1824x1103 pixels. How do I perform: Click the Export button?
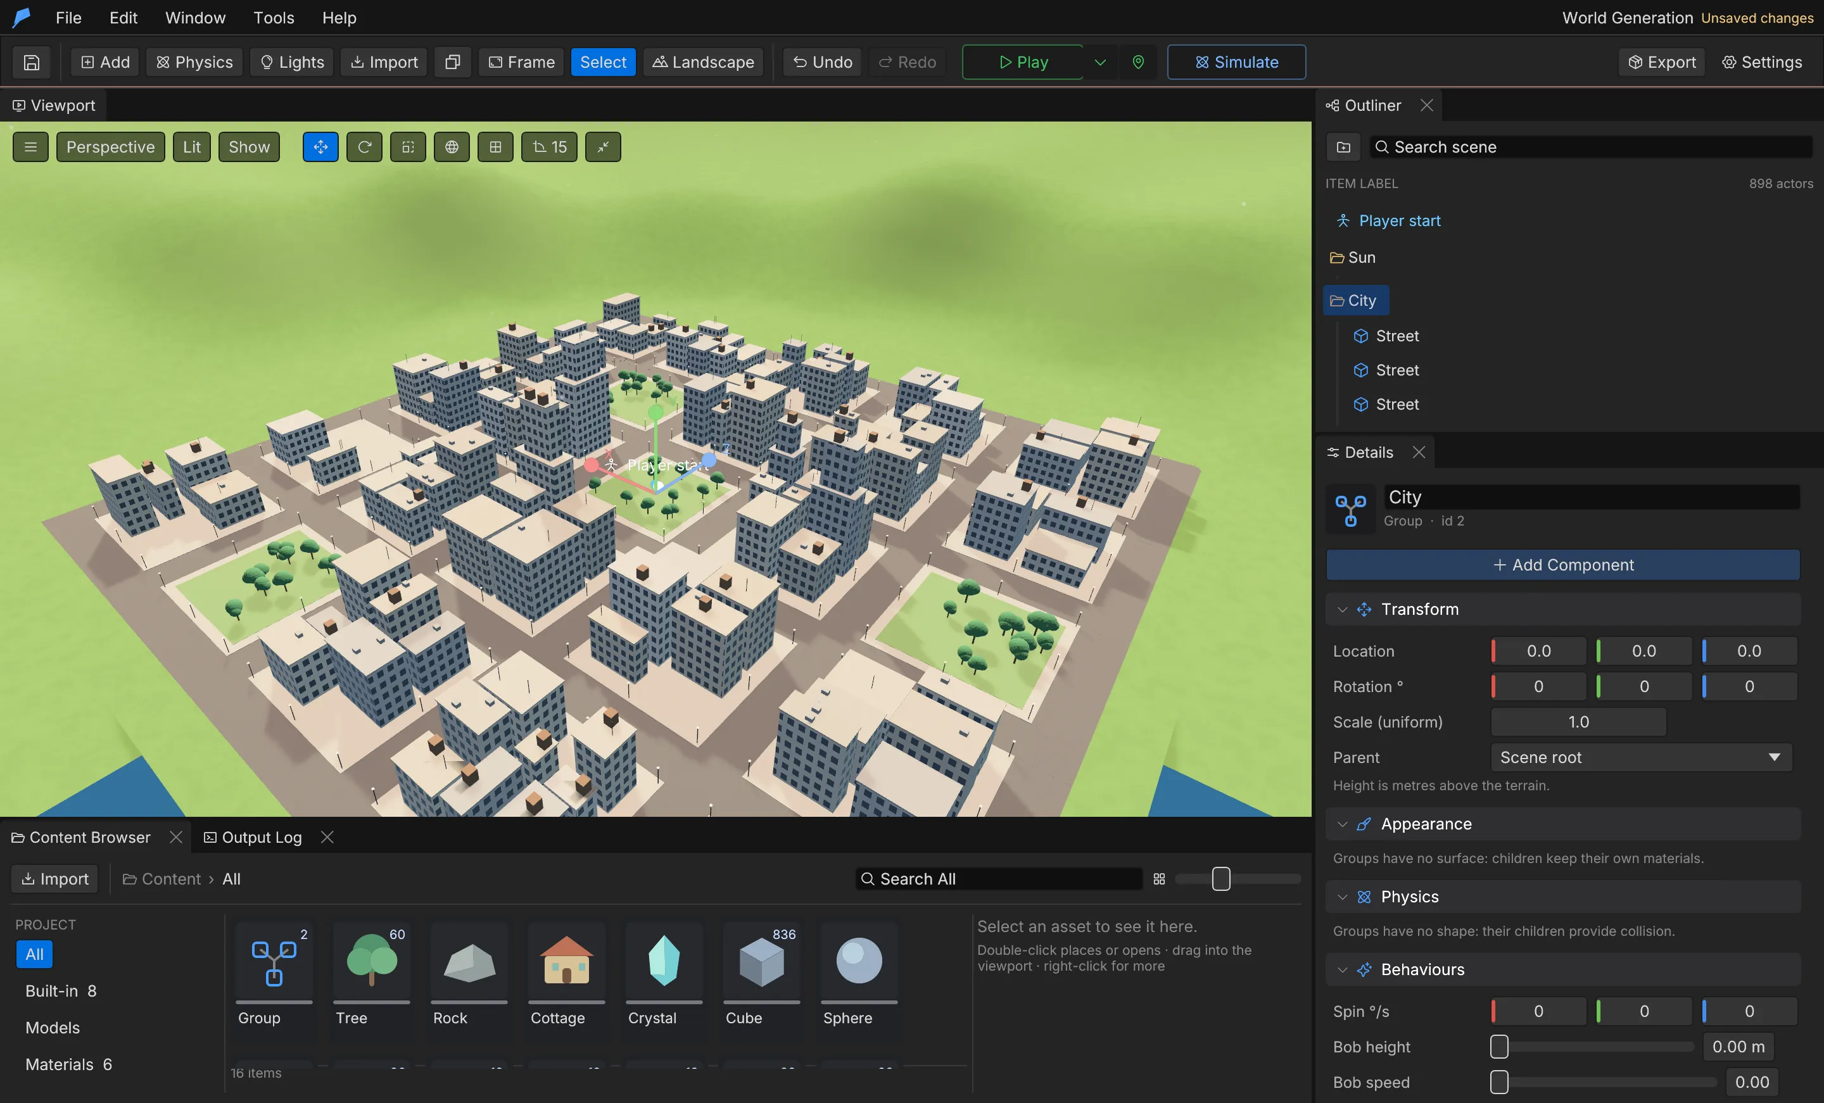click(x=1662, y=62)
